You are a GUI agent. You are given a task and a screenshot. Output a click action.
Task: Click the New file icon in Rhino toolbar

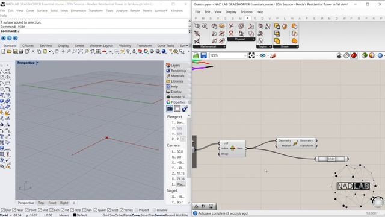3,51
